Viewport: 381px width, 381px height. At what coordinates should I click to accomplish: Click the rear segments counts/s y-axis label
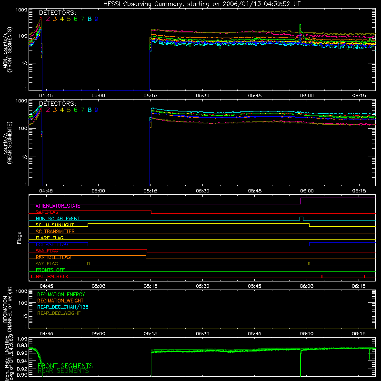tap(8, 143)
